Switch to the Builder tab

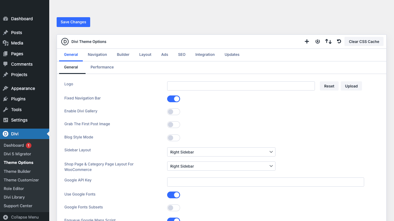(x=123, y=55)
